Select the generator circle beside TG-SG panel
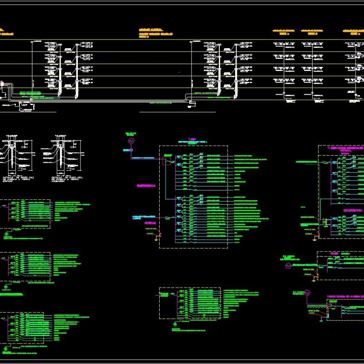 pos(288,266)
